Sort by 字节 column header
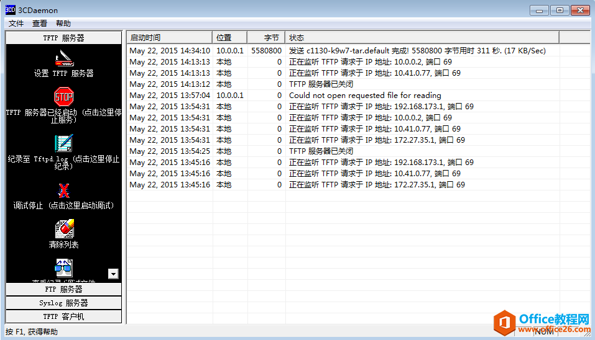 point(266,38)
